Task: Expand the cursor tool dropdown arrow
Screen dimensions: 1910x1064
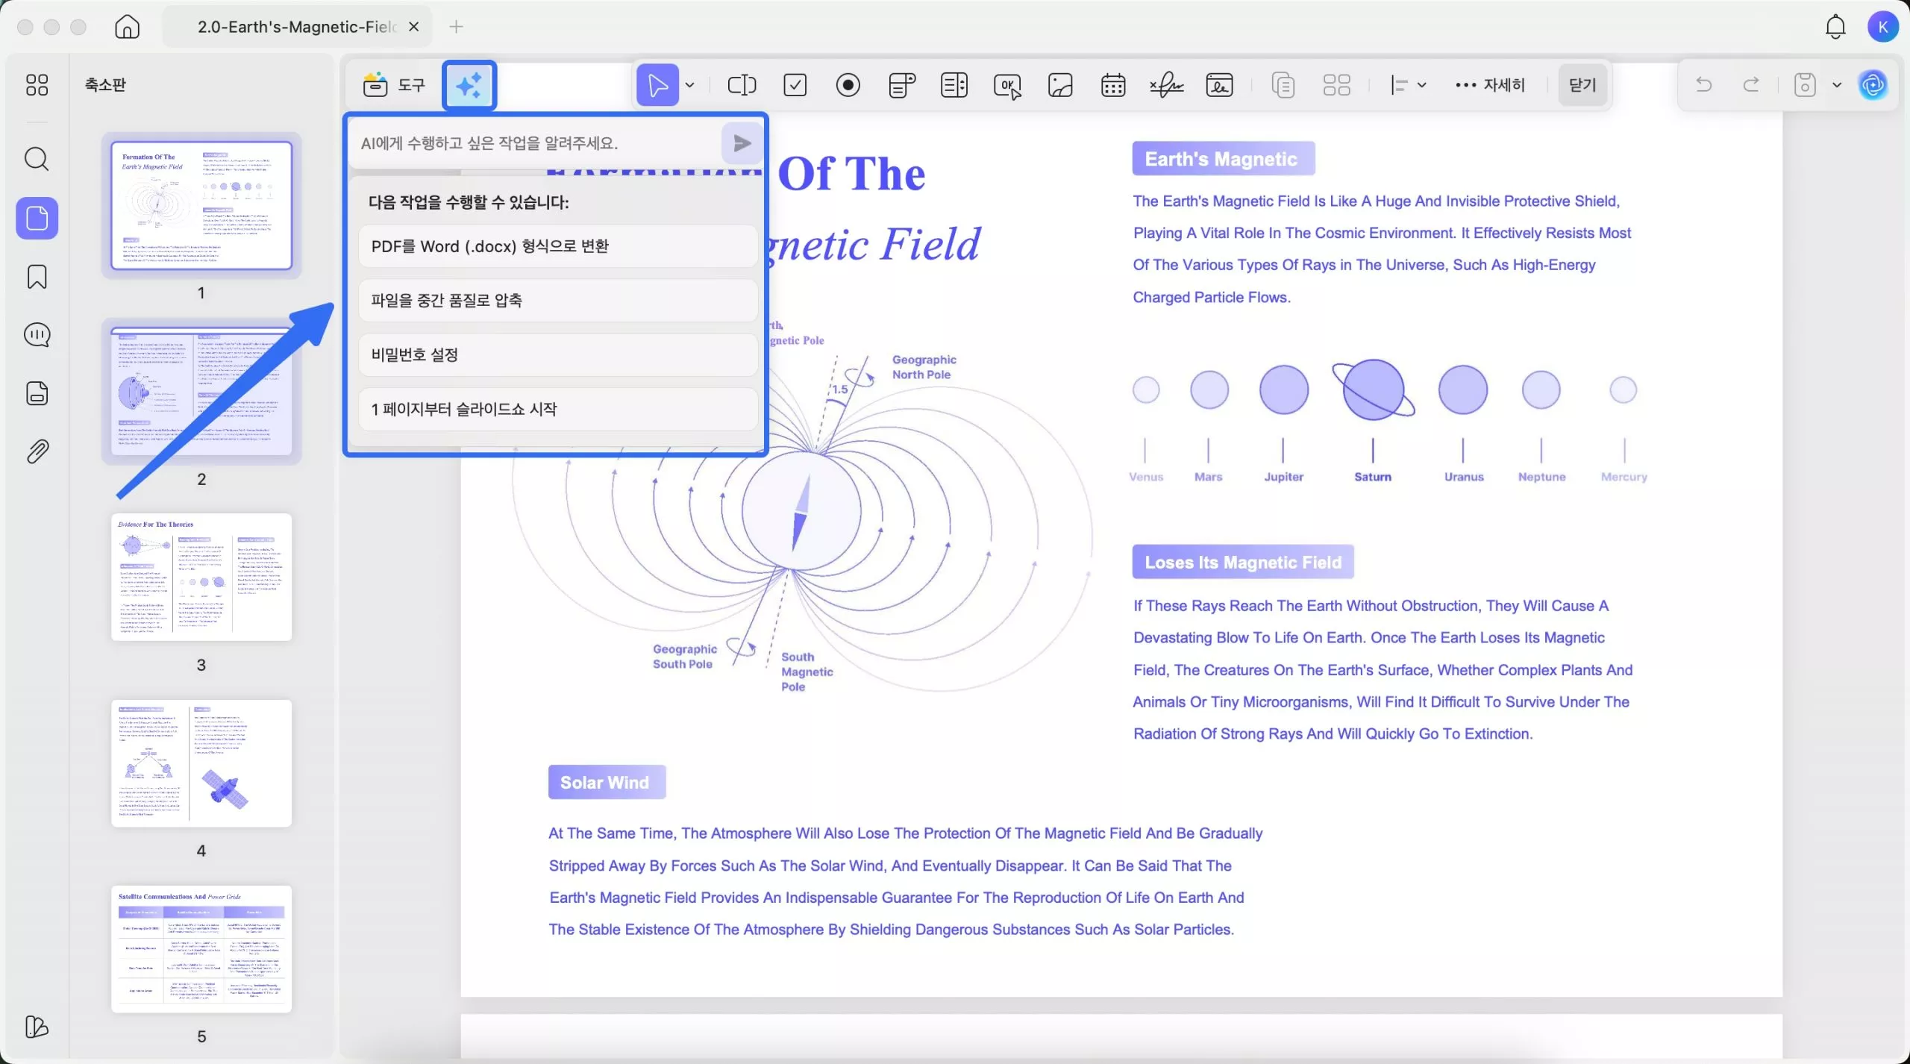Action: (690, 85)
